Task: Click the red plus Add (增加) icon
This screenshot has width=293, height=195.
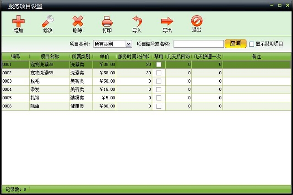Action: tap(18, 21)
